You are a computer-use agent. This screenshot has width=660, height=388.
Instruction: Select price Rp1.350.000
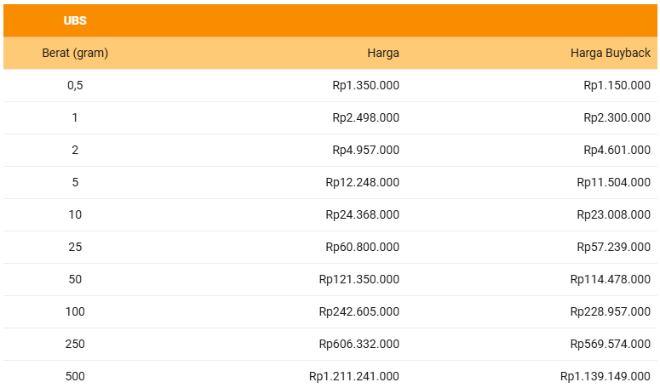coord(365,85)
